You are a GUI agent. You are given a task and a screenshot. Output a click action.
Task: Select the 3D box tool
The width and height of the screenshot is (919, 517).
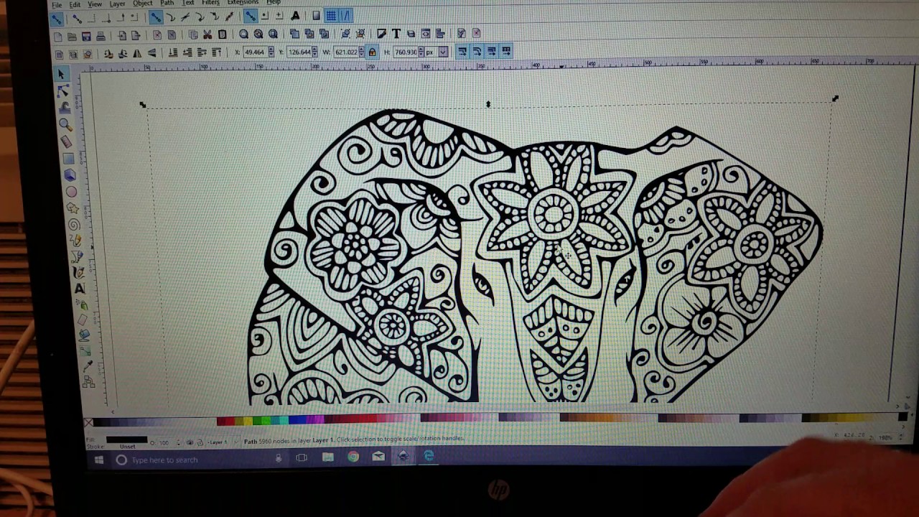(x=70, y=174)
